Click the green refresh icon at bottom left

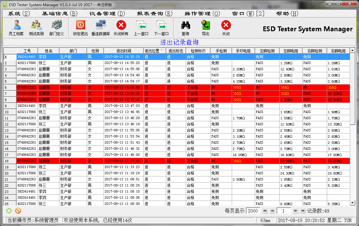[9, 211]
